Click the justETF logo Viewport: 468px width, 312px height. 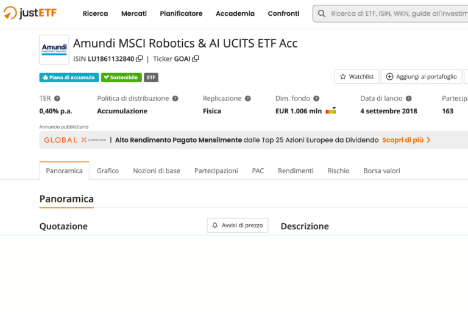click(x=30, y=13)
